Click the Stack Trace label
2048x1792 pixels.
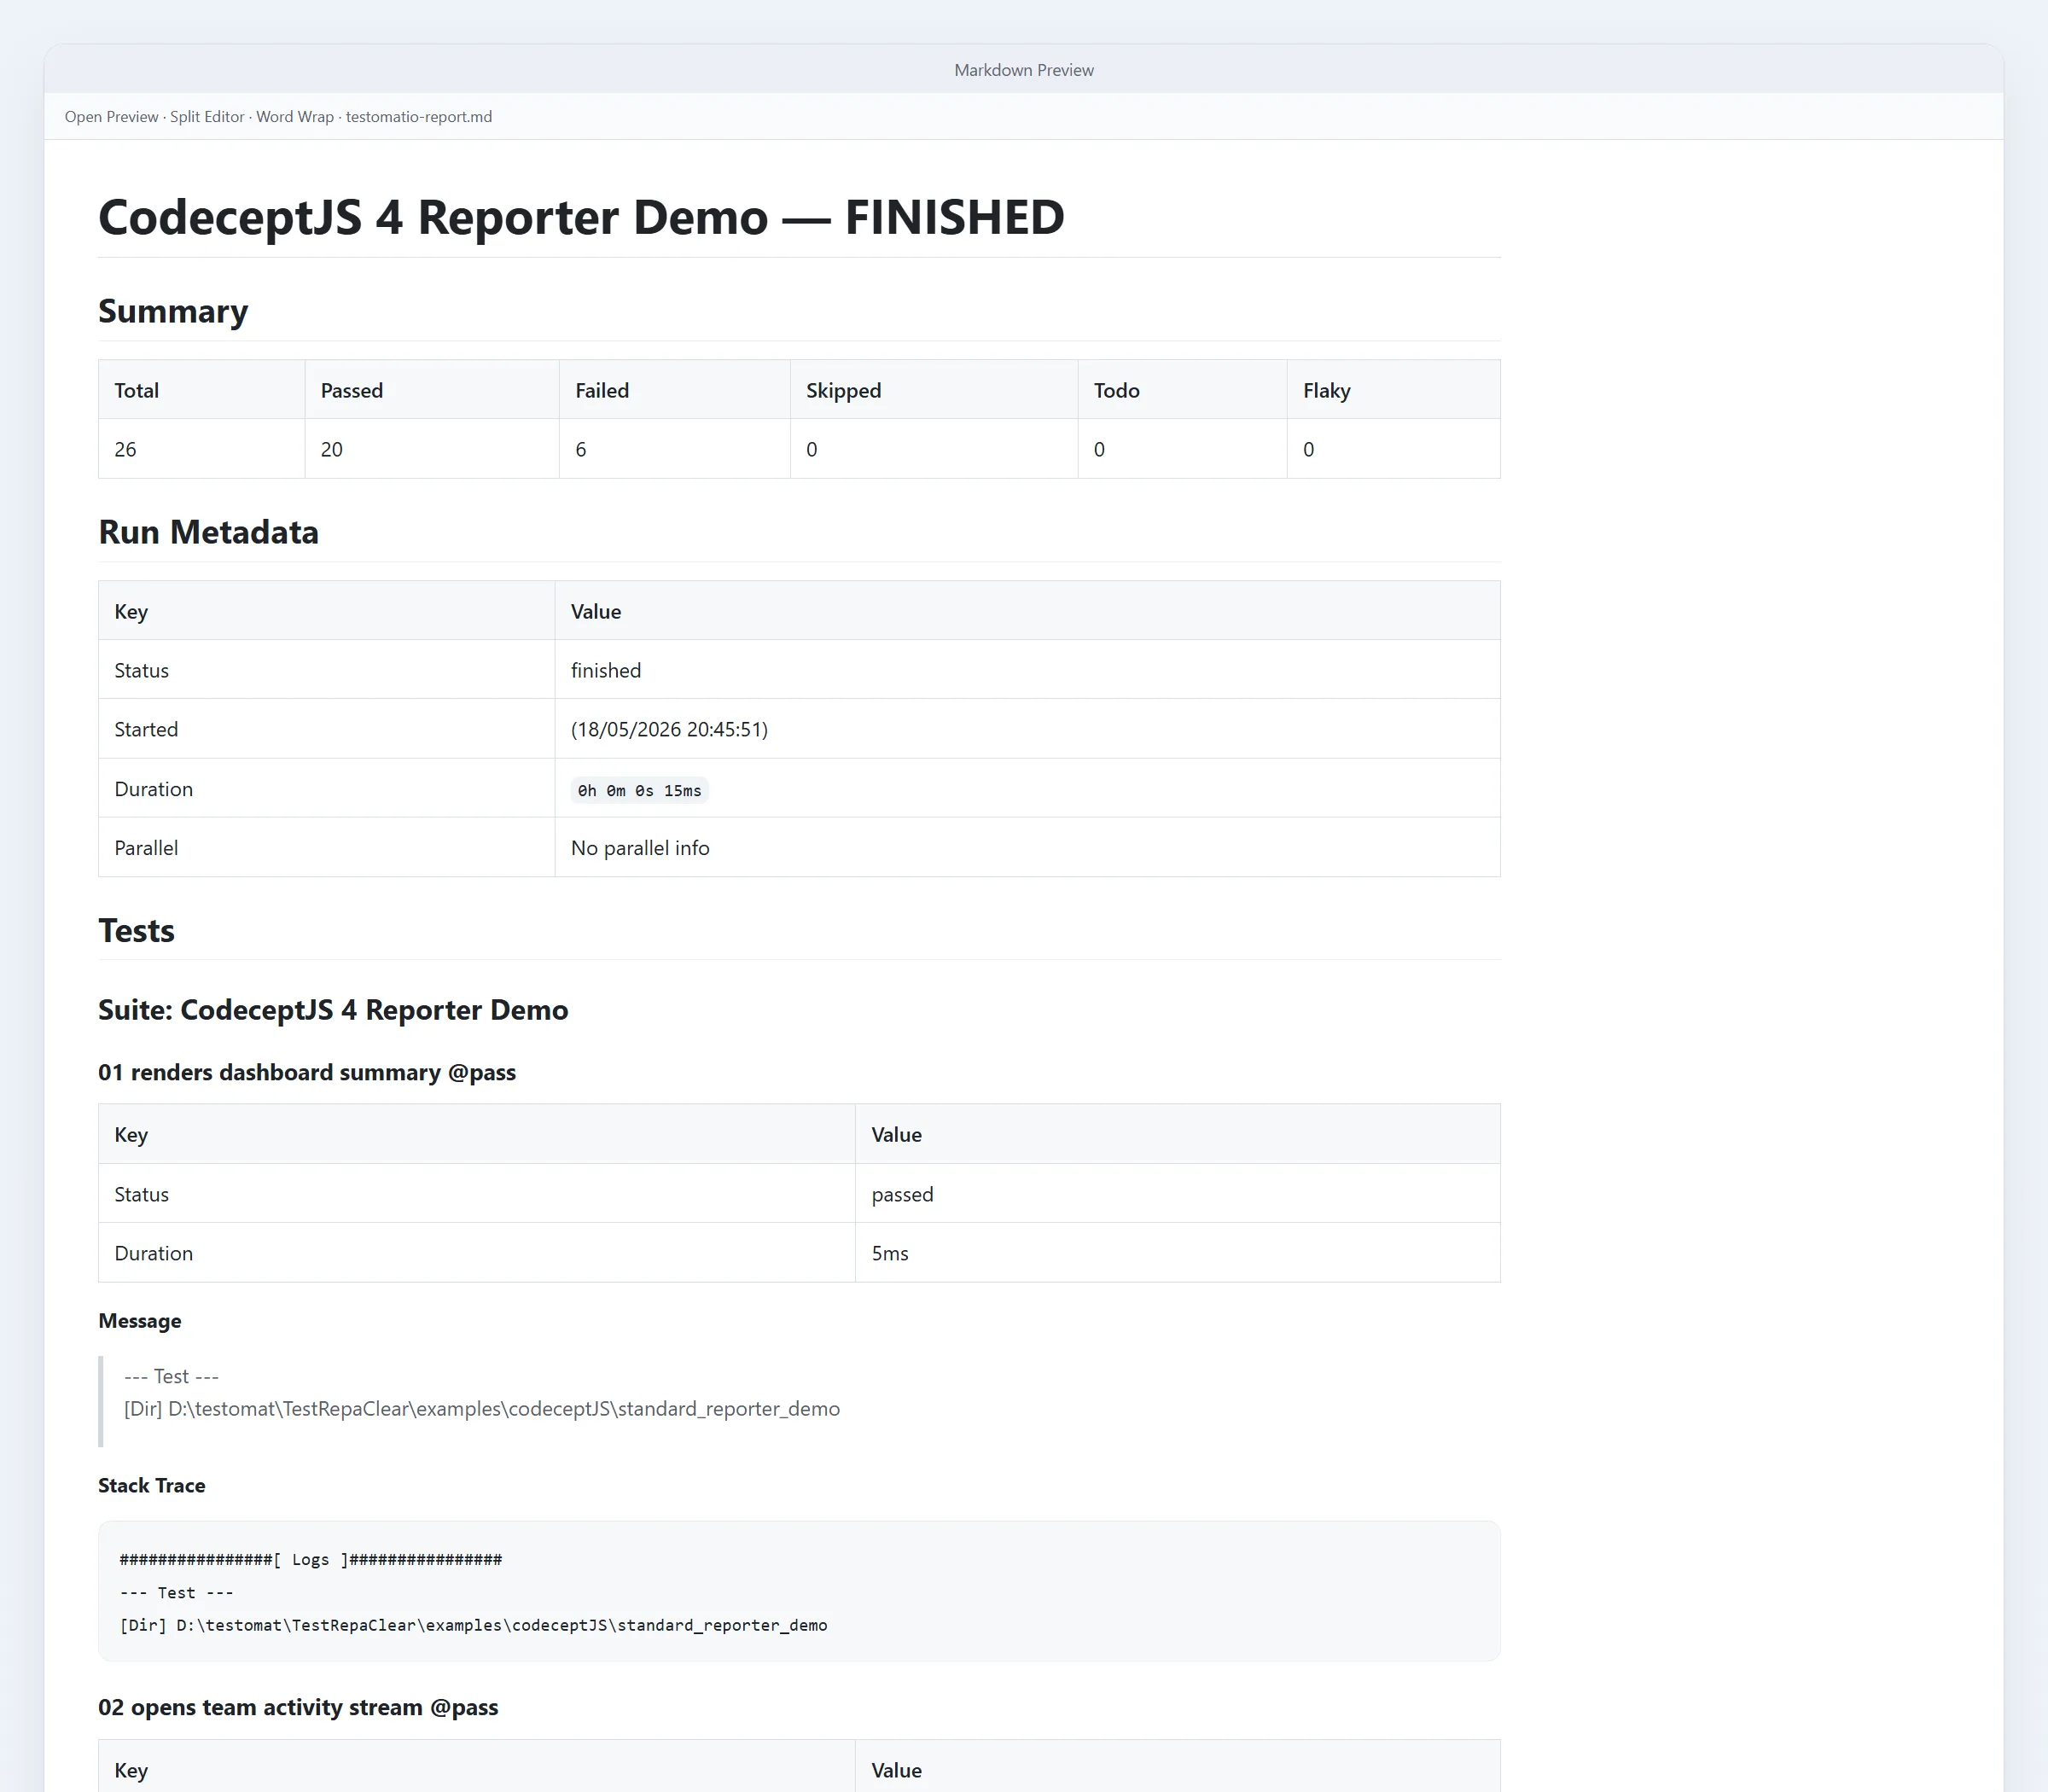(x=152, y=1485)
